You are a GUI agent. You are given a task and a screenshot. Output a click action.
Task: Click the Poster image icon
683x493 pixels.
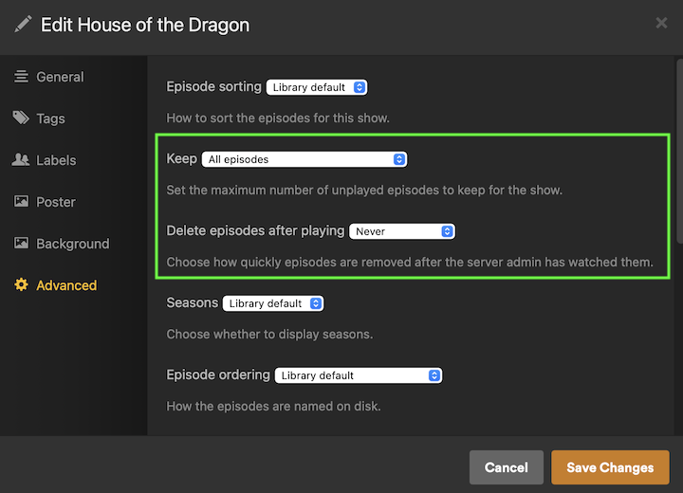[x=21, y=202]
